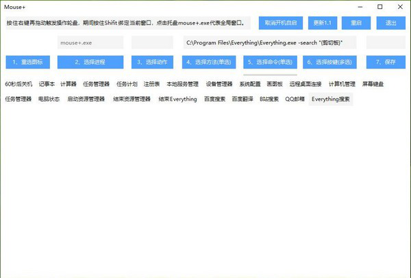Click the 7、保存 save button
The image size is (411, 278).
click(x=386, y=62)
